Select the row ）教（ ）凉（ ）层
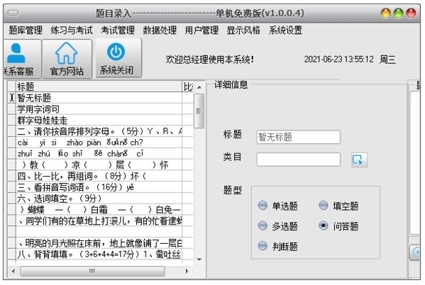This screenshot has width=425, height=285. [99, 164]
